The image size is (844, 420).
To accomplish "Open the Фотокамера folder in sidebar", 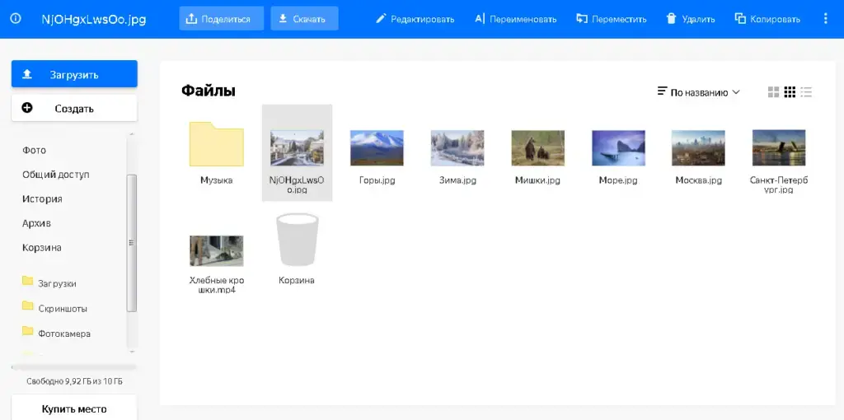I will (56, 333).
